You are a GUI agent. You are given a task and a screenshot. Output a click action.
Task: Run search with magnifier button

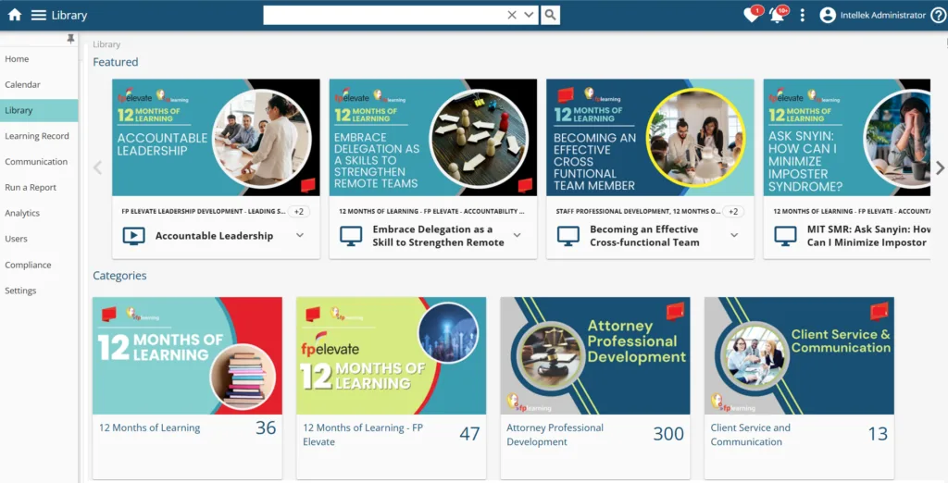coord(550,15)
